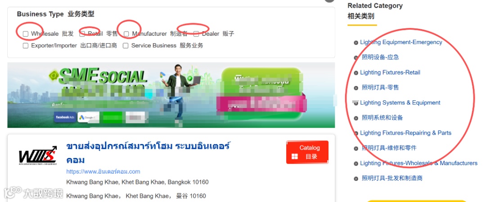Click the WINS company logo

pos(38,155)
